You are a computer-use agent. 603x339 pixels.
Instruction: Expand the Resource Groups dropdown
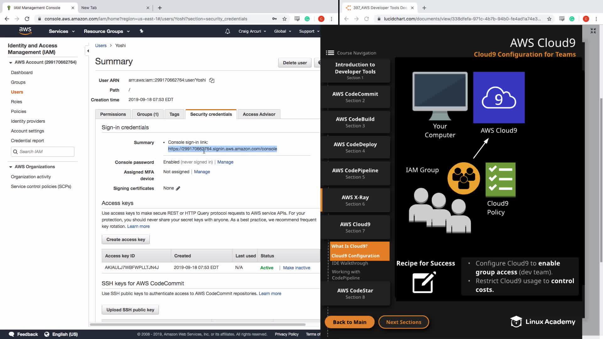[x=106, y=31]
